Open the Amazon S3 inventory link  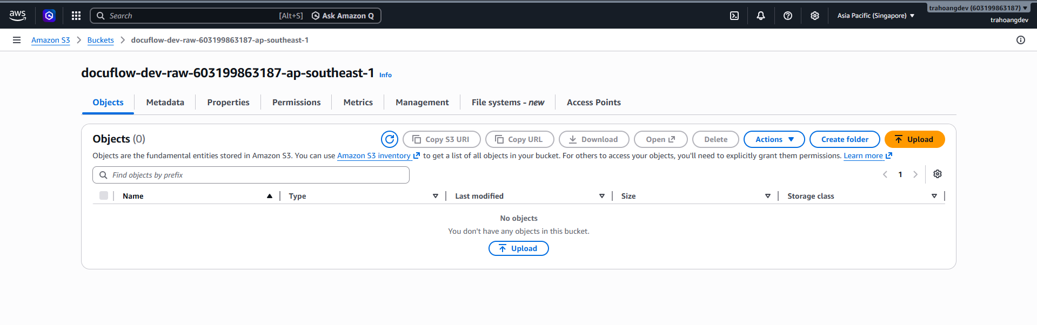click(378, 155)
